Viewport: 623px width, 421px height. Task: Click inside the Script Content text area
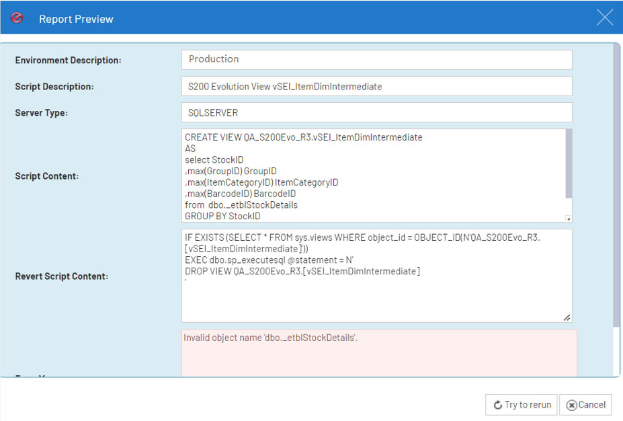[373, 176]
